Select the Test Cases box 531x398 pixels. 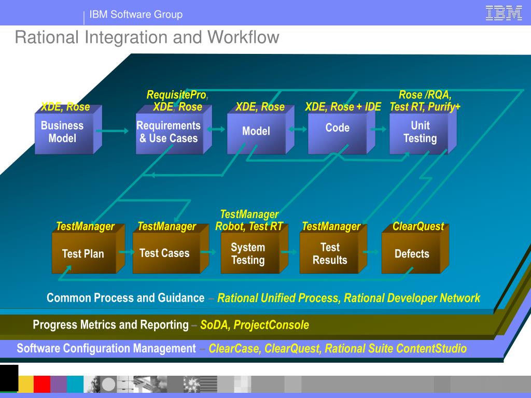point(171,249)
